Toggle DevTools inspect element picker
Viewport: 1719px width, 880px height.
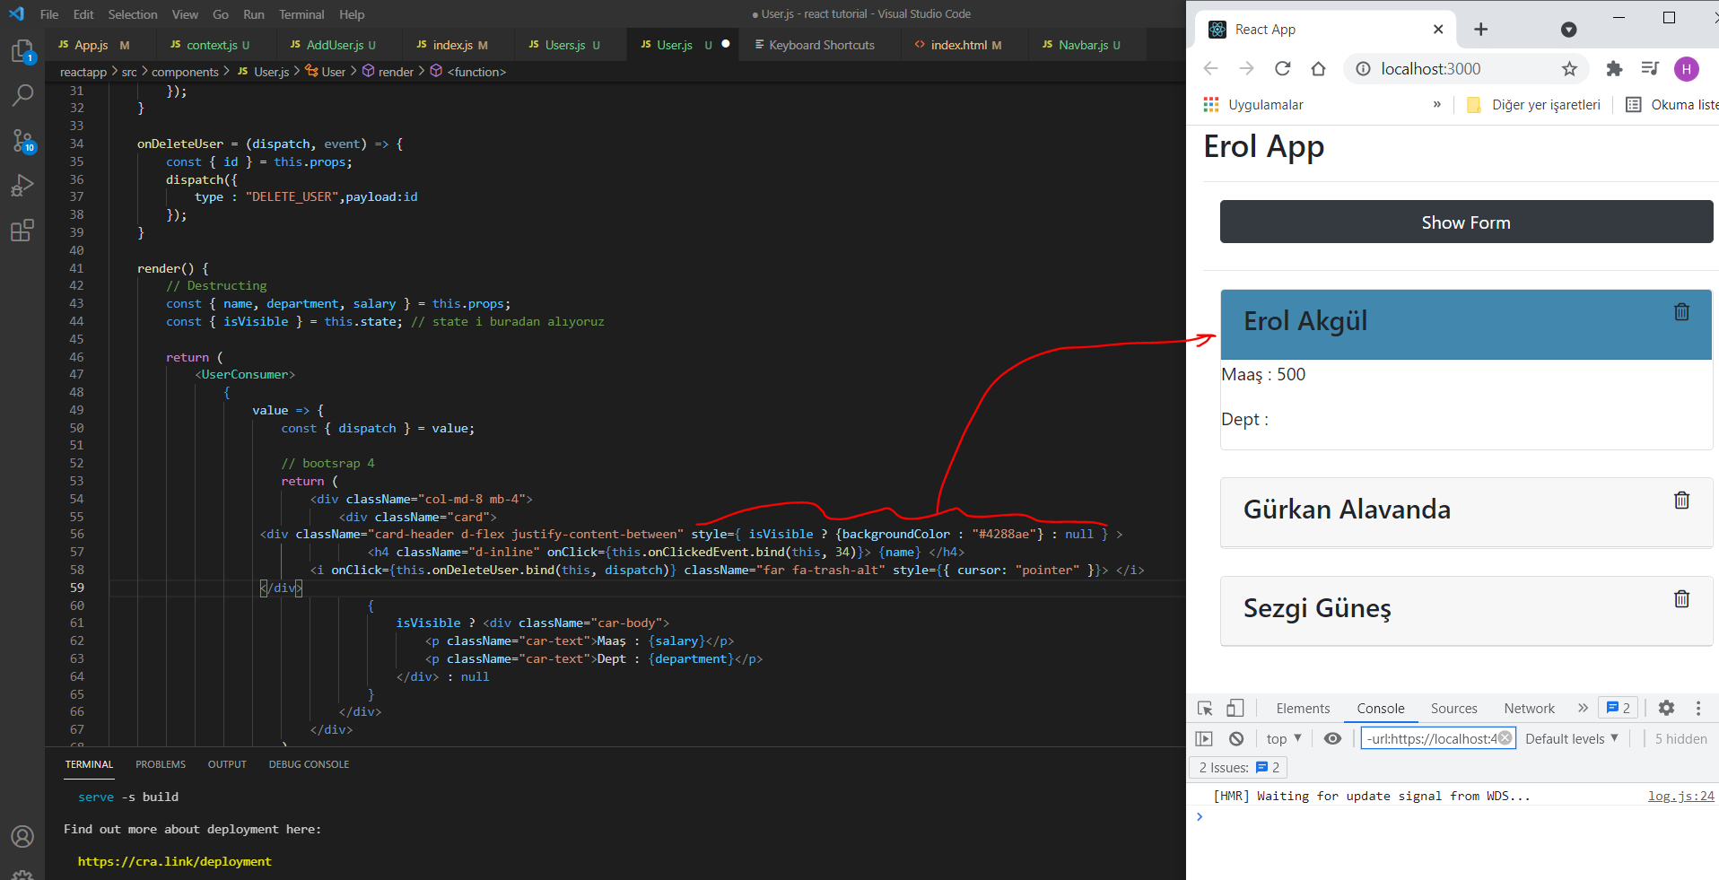click(x=1205, y=708)
